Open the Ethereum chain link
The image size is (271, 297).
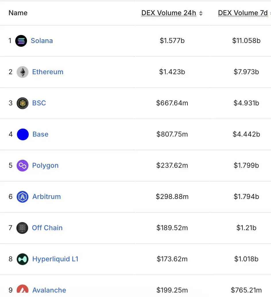48,72
